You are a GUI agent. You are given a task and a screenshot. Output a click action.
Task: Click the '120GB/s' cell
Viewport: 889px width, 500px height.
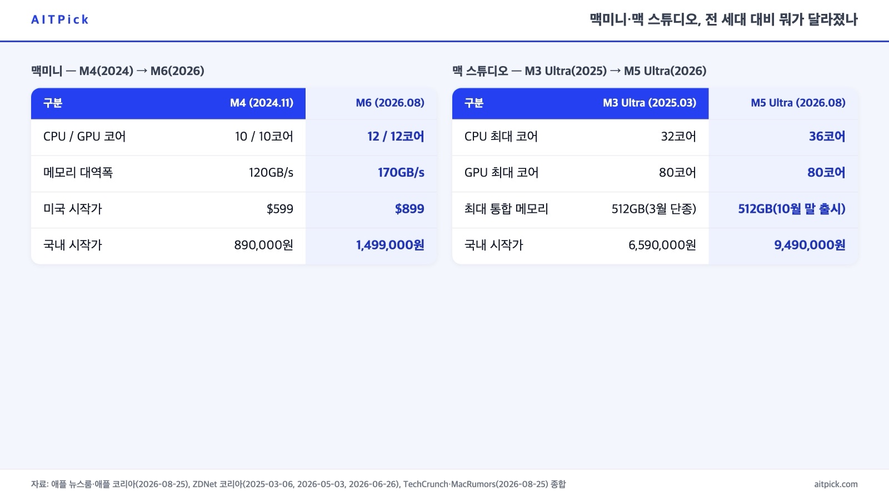271,173
